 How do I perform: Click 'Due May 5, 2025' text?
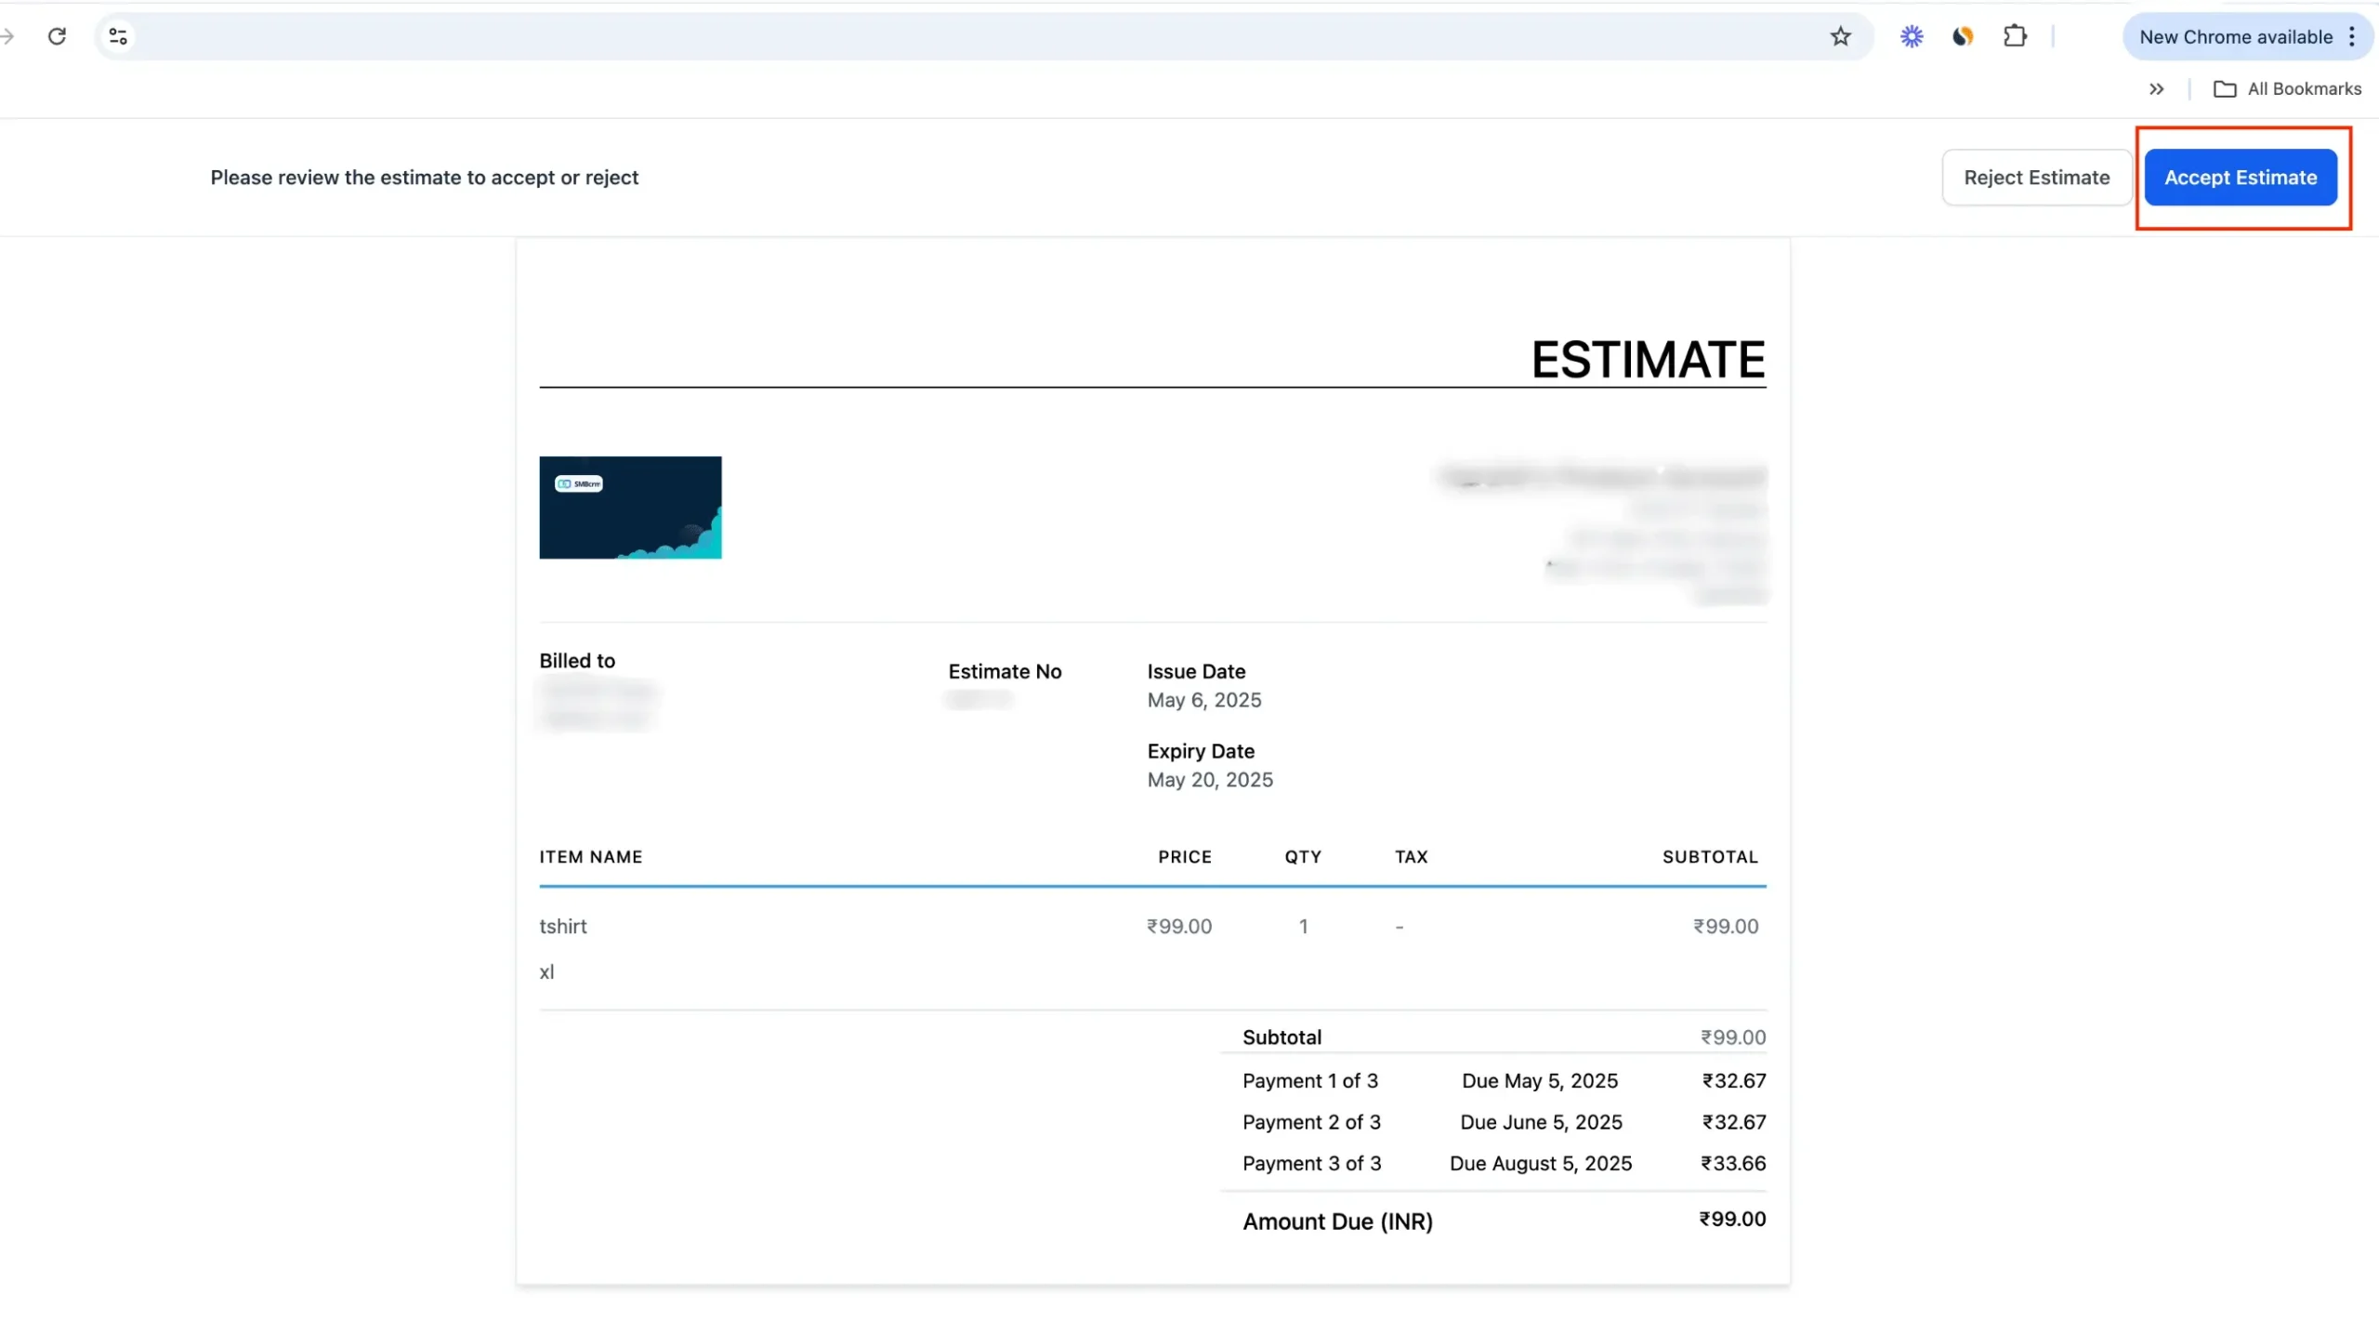click(1540, 1081)
